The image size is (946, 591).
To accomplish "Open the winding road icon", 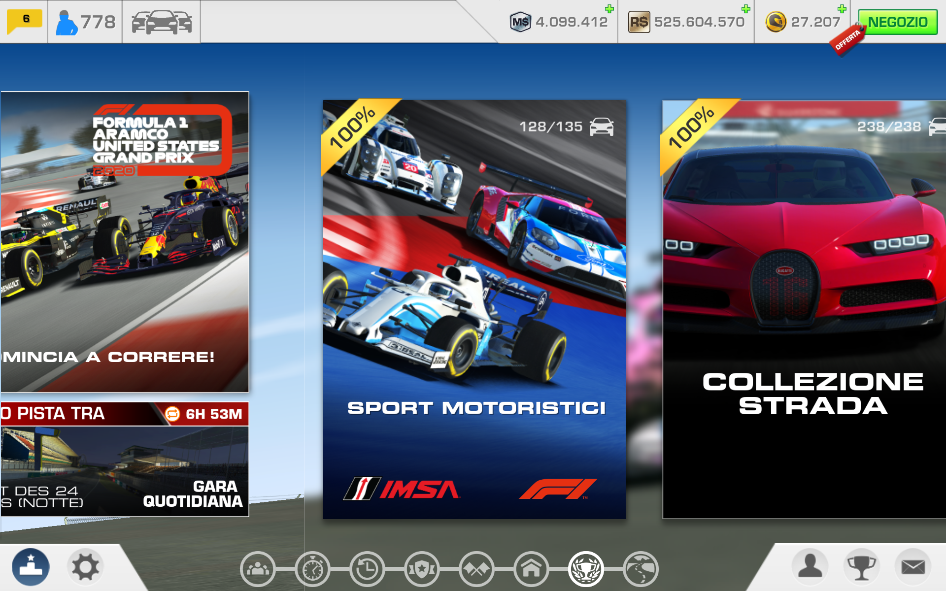I will point(641,569).
